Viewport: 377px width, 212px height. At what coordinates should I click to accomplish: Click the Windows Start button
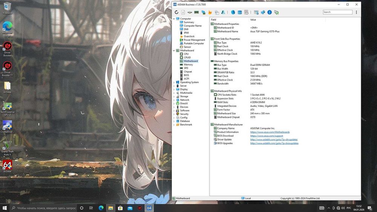pyautogui.click(x=5, y=208)
